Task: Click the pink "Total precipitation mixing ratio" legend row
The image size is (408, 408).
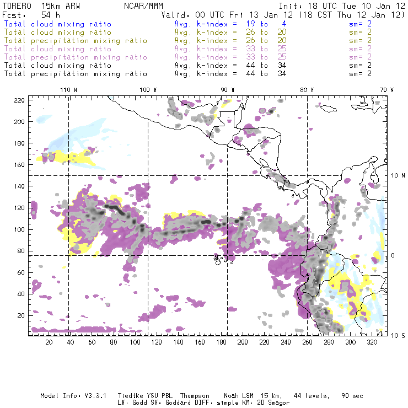Action: [x=76, y=57]
